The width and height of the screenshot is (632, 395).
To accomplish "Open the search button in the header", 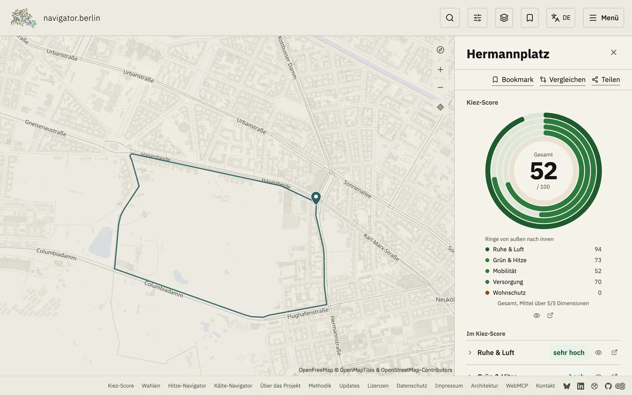I will pyautogui.click(x=450, y=18).
